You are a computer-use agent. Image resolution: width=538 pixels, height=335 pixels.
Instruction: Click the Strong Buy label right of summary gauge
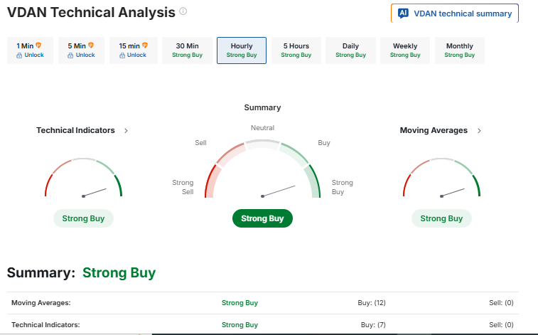[342, 187]
